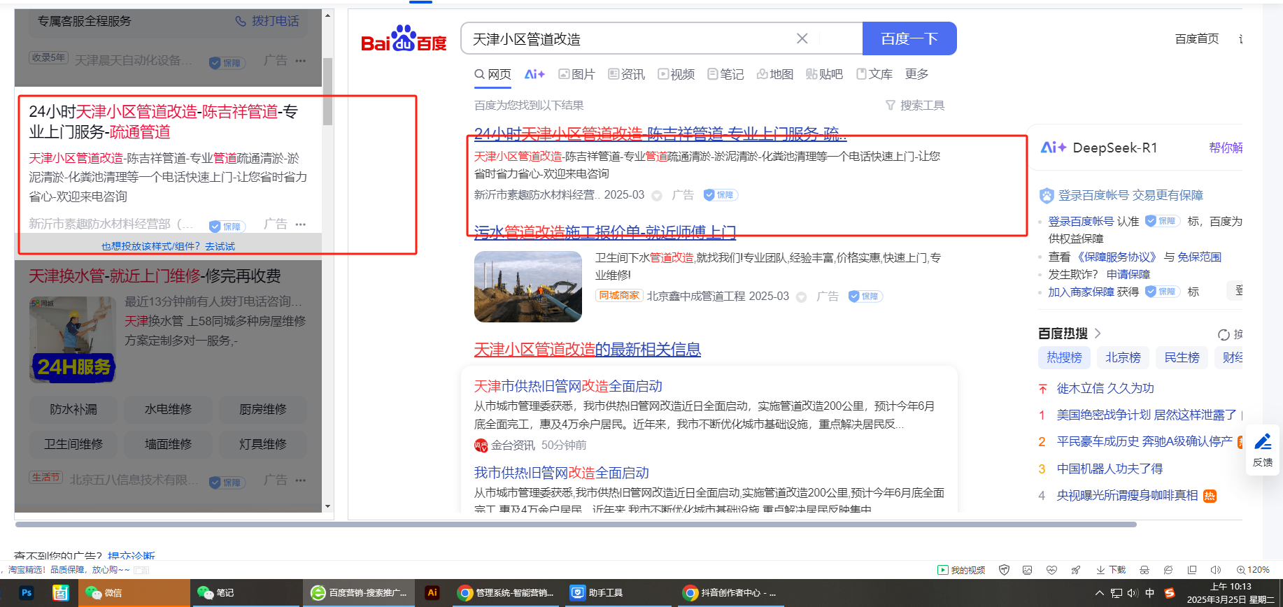Viewport: 1283px width, 607px height.
Task: Click the 120% zoom level control
Action: 1252,570
